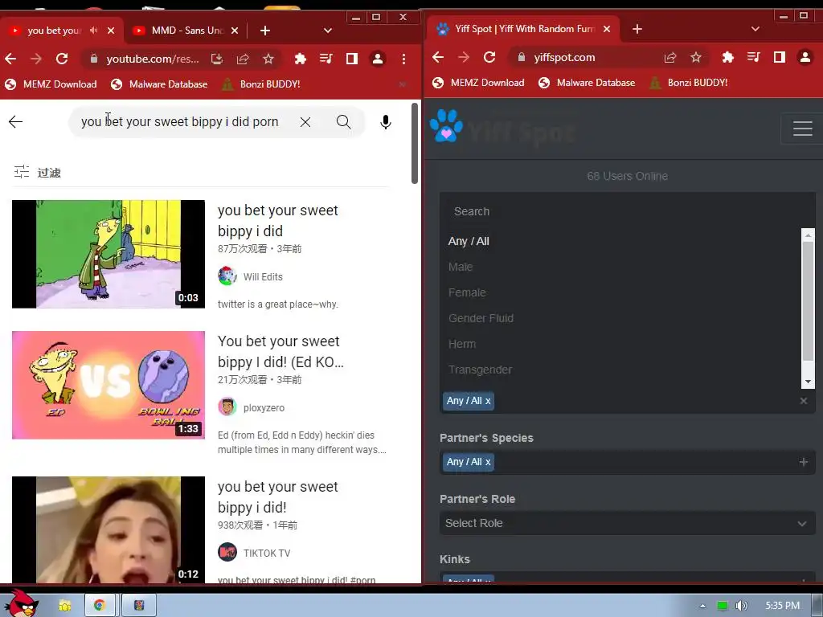The height and width of the screenshot is (617, 823).
Task: Open extensions puzzle icon in YouTube window
Action: point(301,59)
